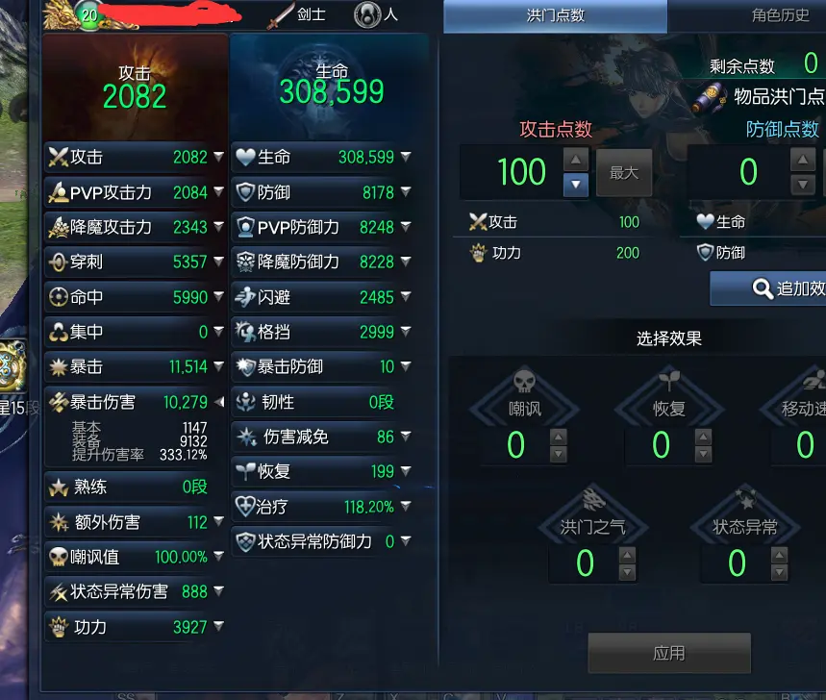
Task: Increase 攻击点数 with up arrow
Action: coord(576,159)
